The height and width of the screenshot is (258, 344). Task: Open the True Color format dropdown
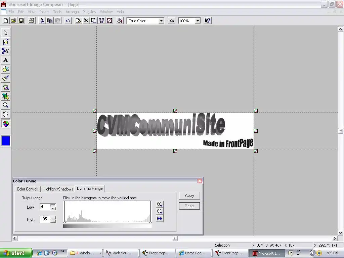(161, 21)
